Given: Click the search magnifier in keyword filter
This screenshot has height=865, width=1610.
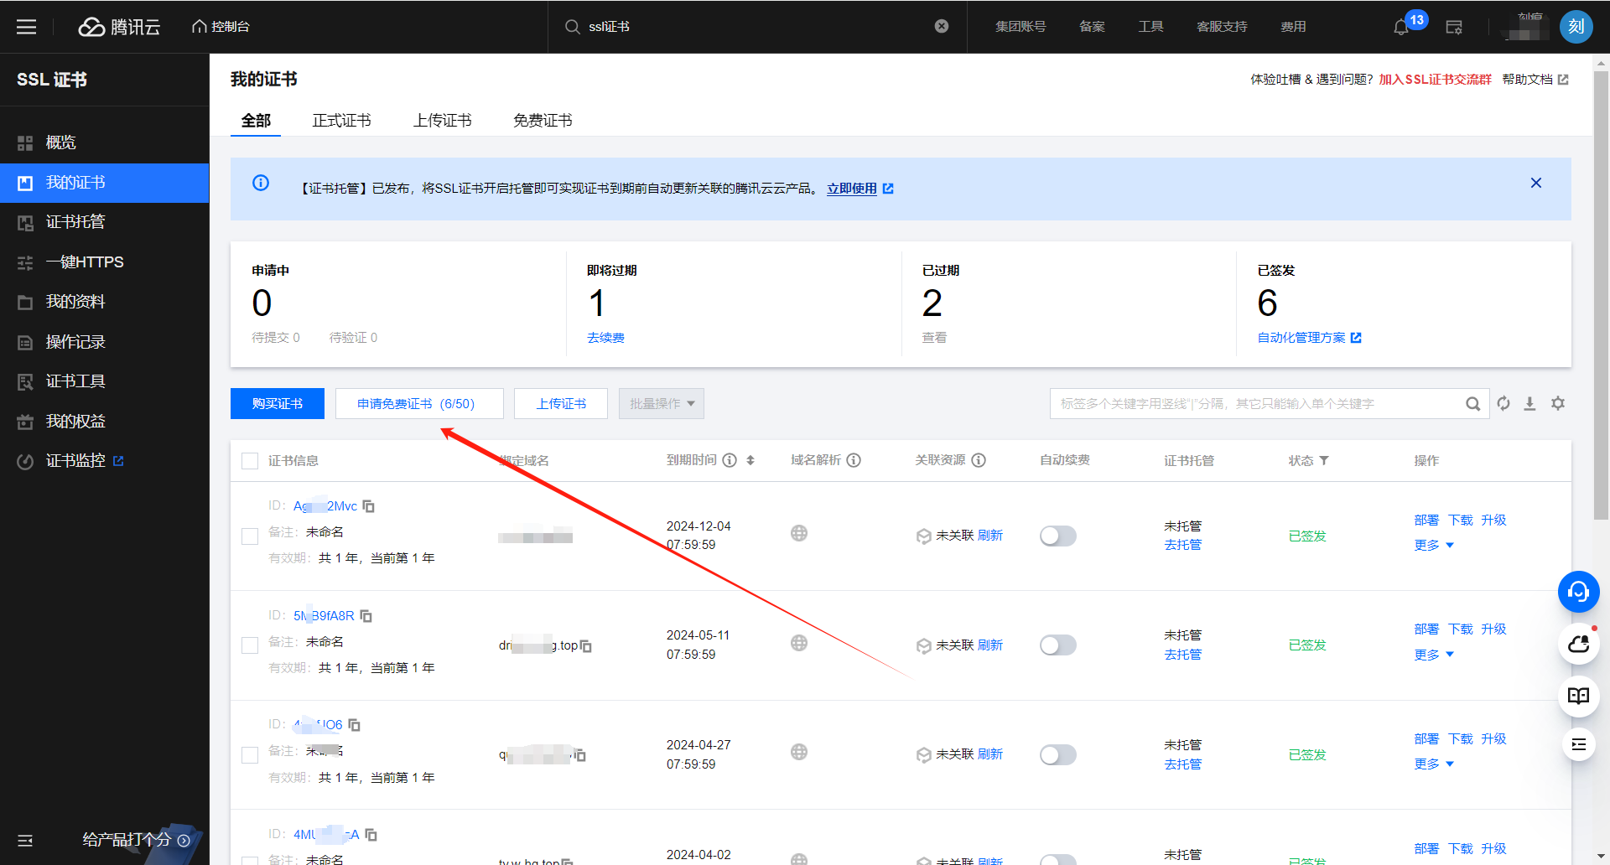Looking at the screenshot, I should [1472, 404].
